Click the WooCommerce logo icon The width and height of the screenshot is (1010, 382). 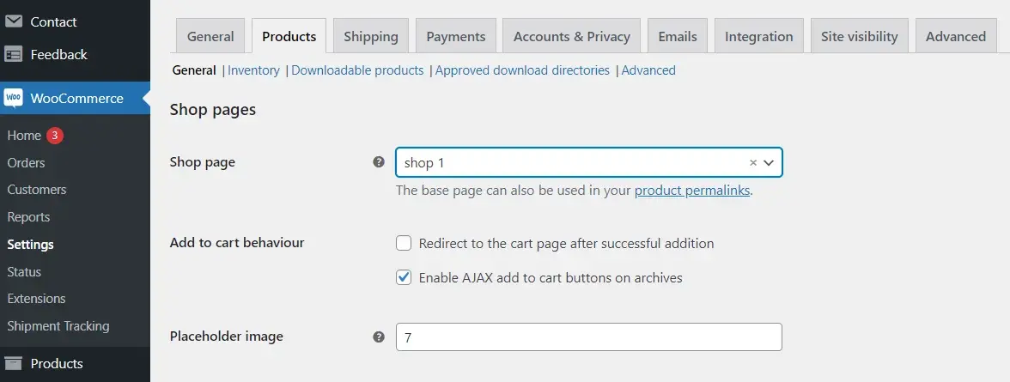click(14, 99)
